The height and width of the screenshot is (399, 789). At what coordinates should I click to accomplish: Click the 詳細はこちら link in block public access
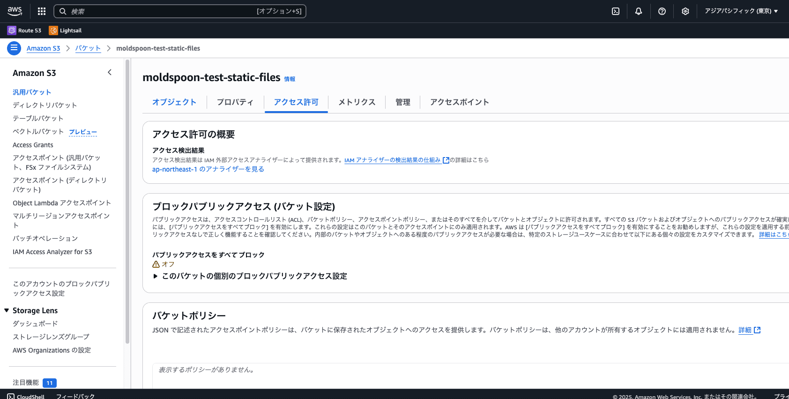[774, 234]
